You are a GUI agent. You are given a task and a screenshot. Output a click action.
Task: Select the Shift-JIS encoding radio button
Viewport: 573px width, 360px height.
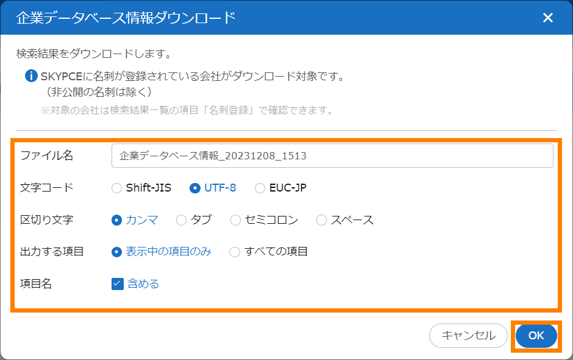click(117, 188)
